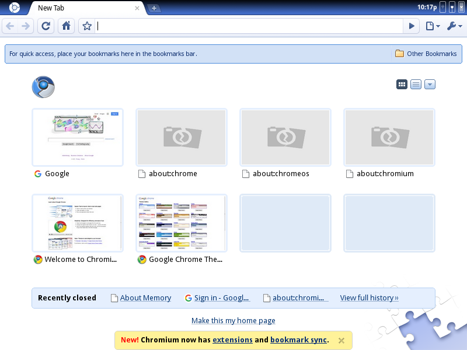The width and height of the screenshot is (467, 350).
Task: Click the page icon beside about:chrome
Action: tap(142, 174)
